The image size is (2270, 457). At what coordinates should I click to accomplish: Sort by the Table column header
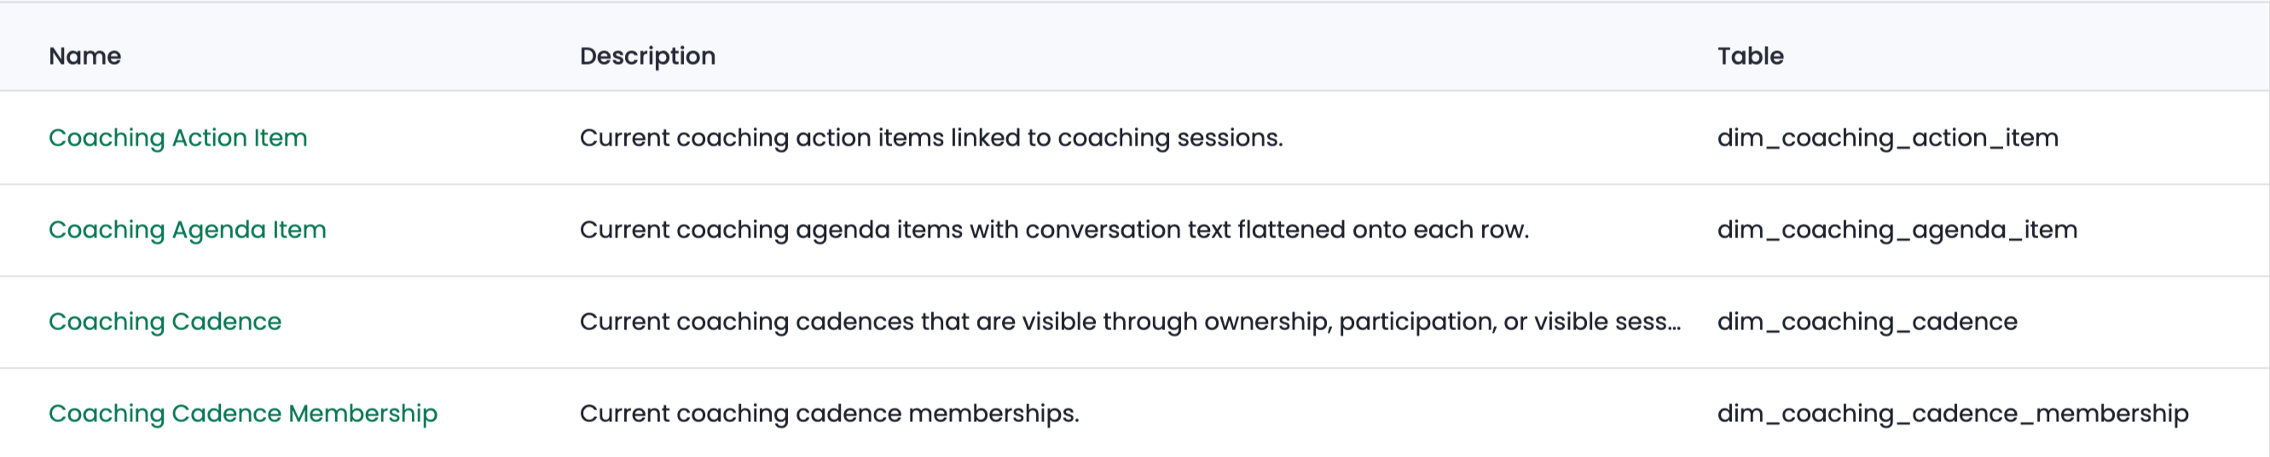[x=1750, y=56]
